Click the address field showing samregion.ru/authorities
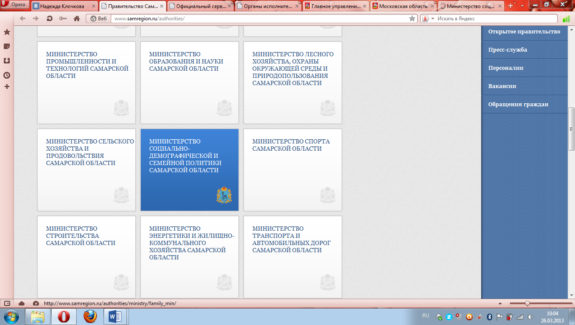575x325 pixels. click(260, 19)
